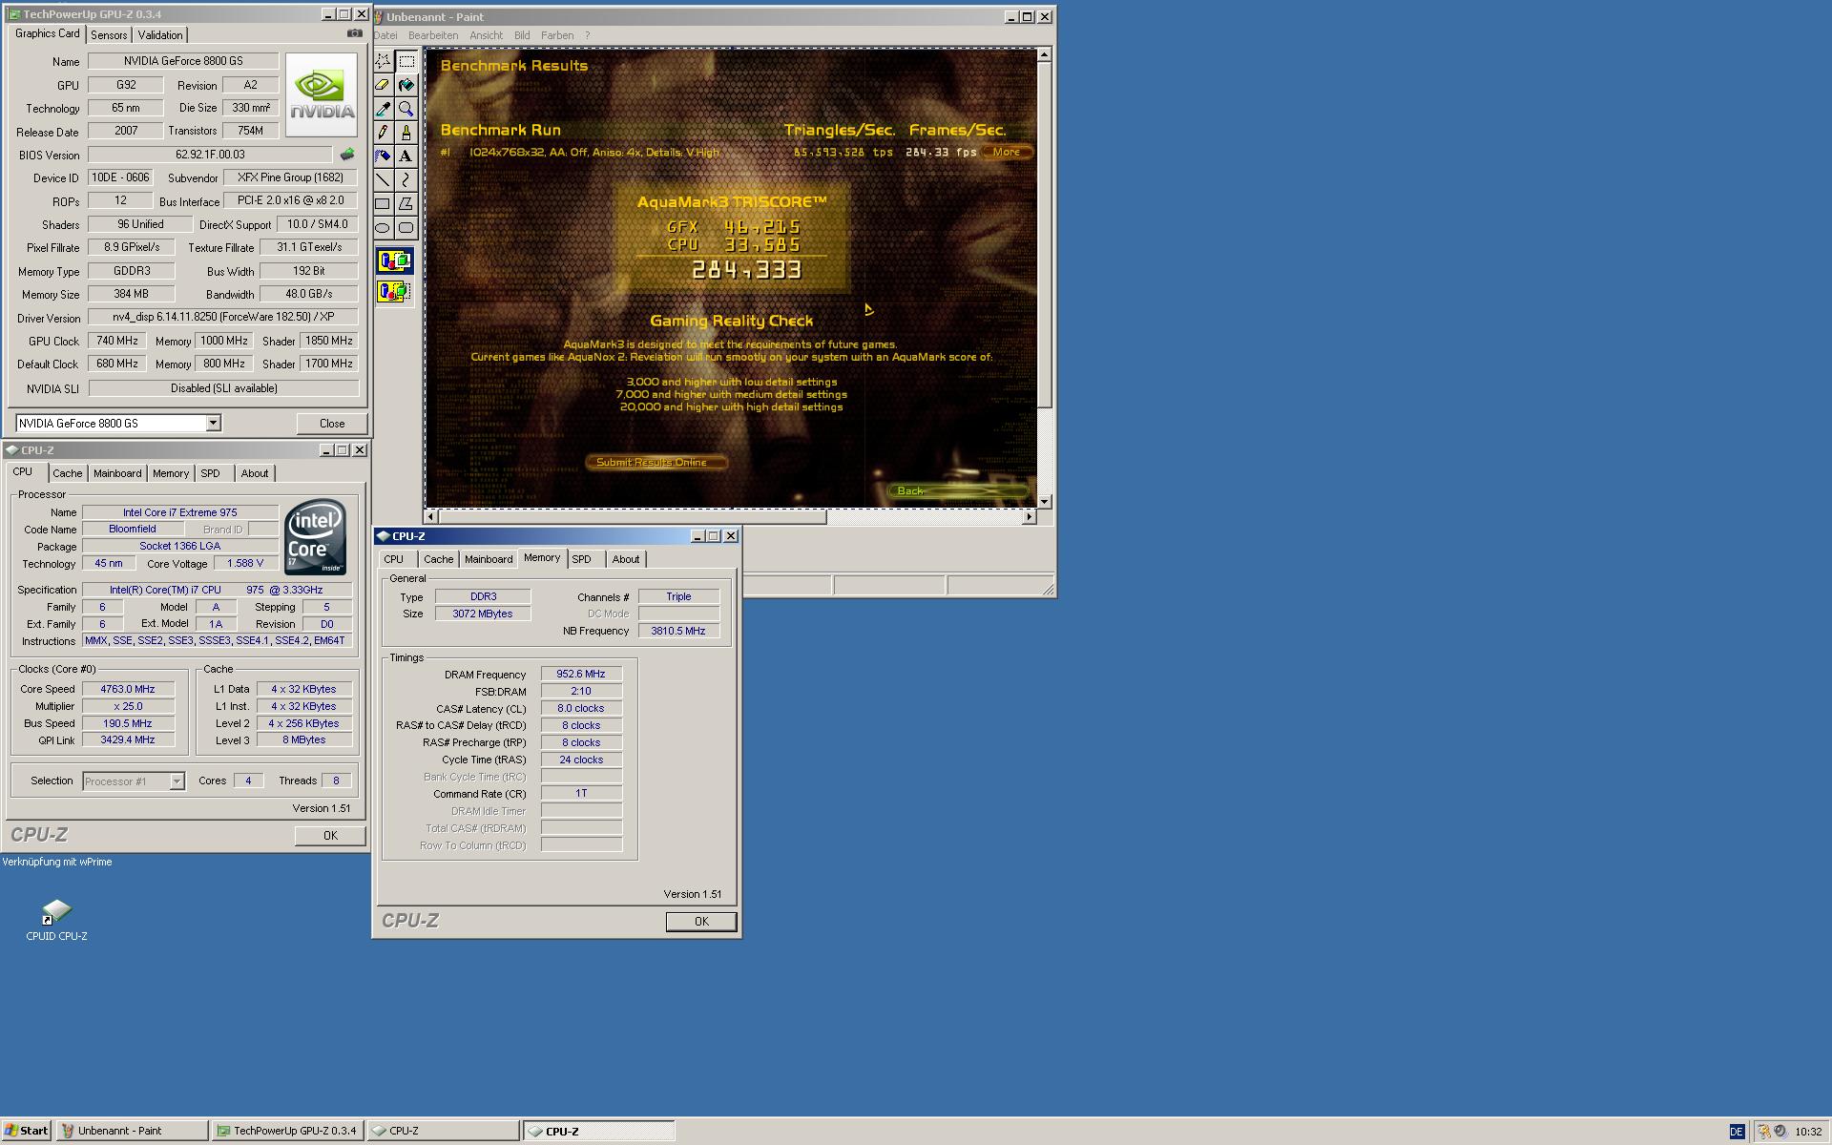The height and width of the screenshot is (1145, 1832).
Task: Click the taskbar clock
Action: tap(1807, 1132)
